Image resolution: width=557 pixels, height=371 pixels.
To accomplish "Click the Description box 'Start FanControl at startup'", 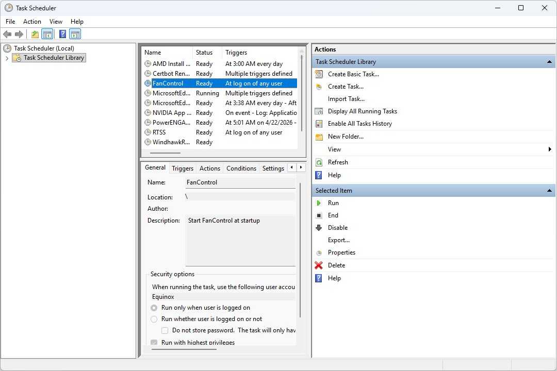I will pyautogui.click(x=240, y=240).
